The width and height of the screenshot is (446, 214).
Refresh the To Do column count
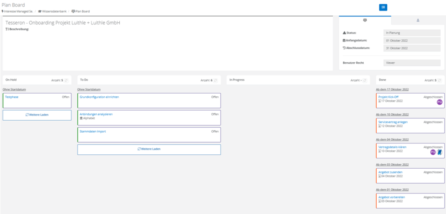[216, 80]
